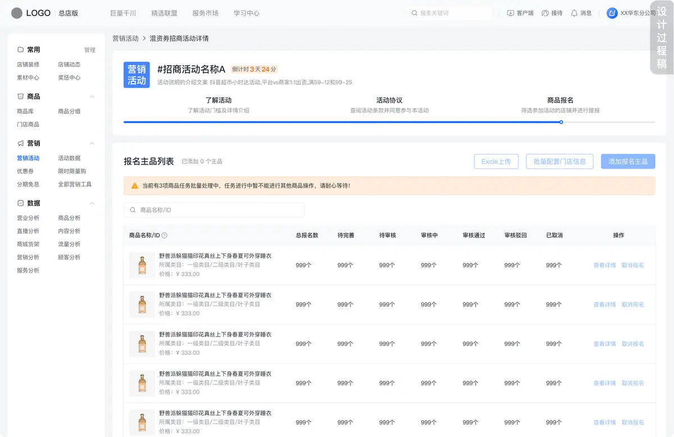
Task: Open 直播分析 in the sidebar
Action: pyautogui.click(x=28, y=231)
